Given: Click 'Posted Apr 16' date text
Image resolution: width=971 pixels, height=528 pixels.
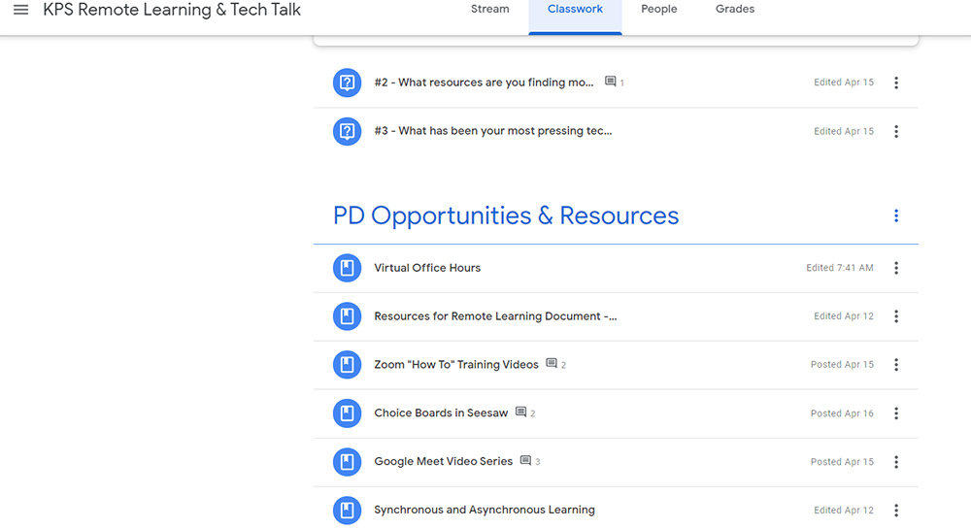Looking at the screenshot, I should [x=842, y=413].
